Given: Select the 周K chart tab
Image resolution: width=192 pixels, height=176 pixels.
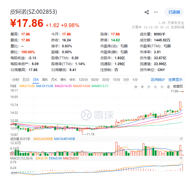Looking at the screenshot, I should [45, 80].
